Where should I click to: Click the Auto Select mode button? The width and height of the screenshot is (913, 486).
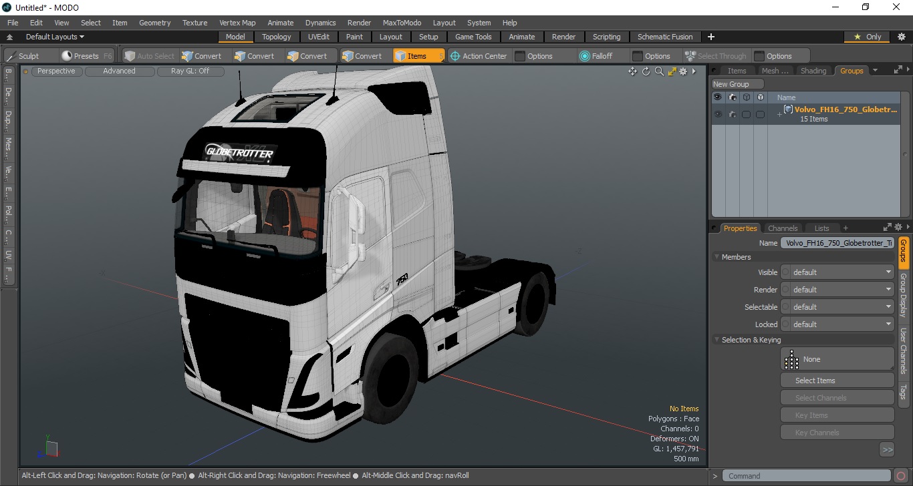point(149,56)
